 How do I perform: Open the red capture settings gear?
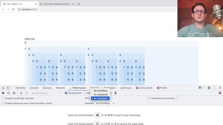tap(220, 93)
